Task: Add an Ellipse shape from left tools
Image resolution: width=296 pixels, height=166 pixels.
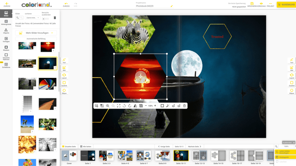Action: [64, 91]
